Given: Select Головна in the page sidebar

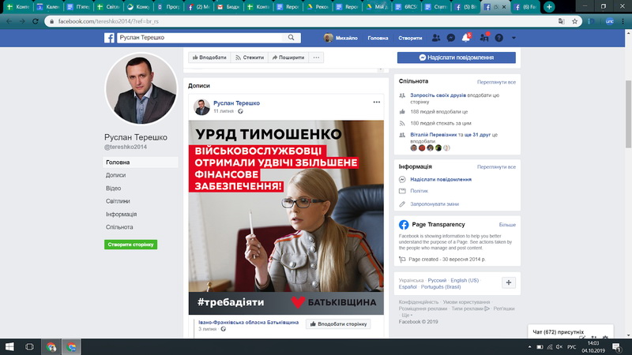Looking at the screenshot, I should pyautogui.click(x=141, y=163).
